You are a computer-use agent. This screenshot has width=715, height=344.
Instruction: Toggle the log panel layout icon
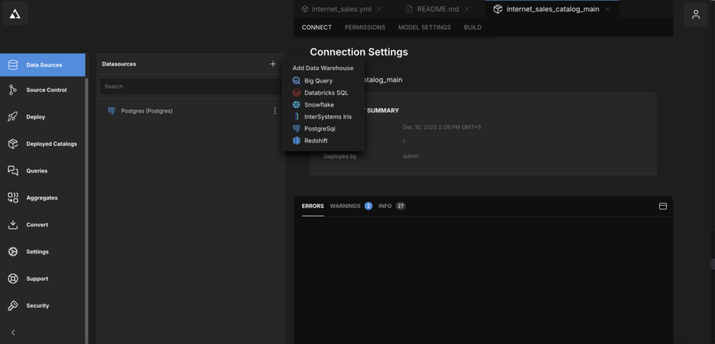click(x=663, y=207)
